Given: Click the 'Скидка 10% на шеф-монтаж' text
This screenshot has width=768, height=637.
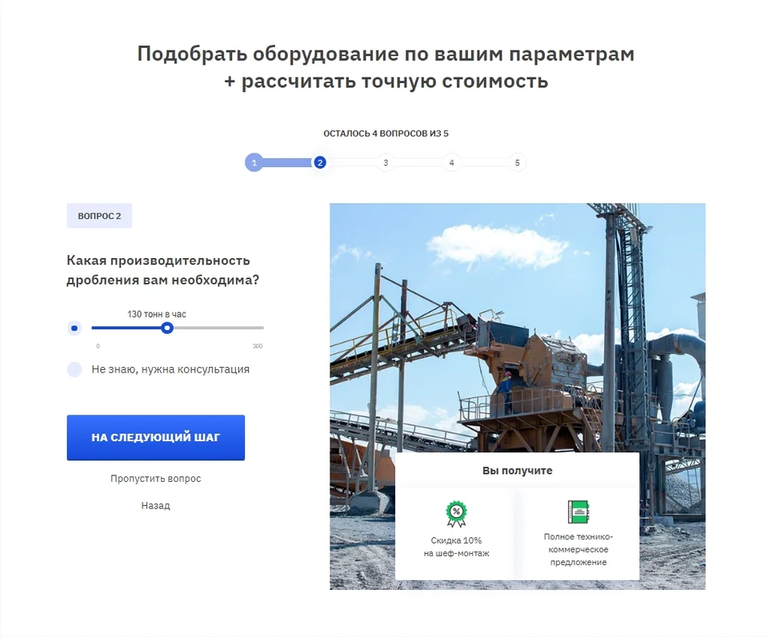Looking at the screenshot, I should pyautogui.click(x=456, y=547).
